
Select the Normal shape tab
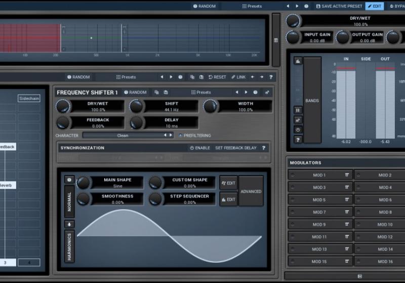coord(69,201)
